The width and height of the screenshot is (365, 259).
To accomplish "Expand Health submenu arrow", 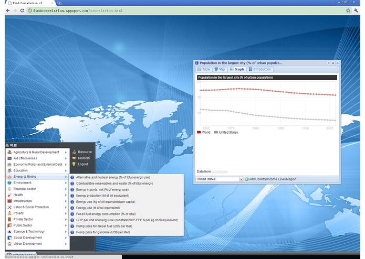I will [66, 195].
